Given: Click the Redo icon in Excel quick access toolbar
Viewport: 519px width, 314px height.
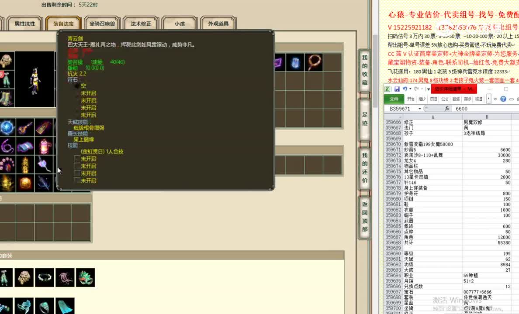Looking at the screenshot, I should coord(416,89).
